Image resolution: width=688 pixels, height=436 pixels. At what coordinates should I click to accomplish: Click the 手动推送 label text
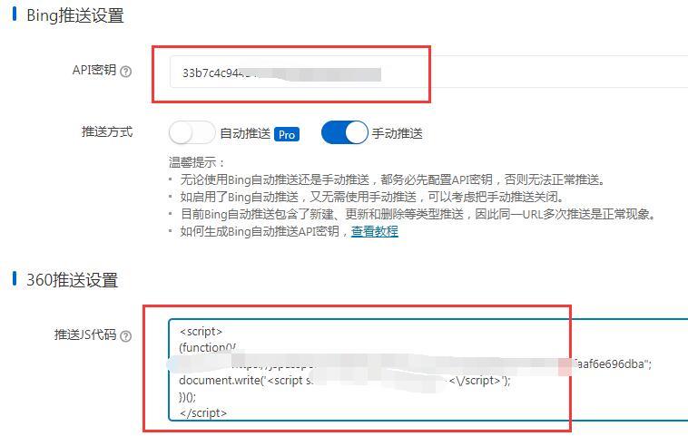(397, 133)
